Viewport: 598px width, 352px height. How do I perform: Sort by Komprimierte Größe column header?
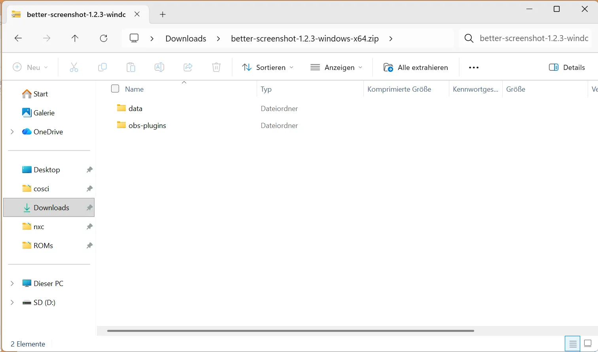399,89
